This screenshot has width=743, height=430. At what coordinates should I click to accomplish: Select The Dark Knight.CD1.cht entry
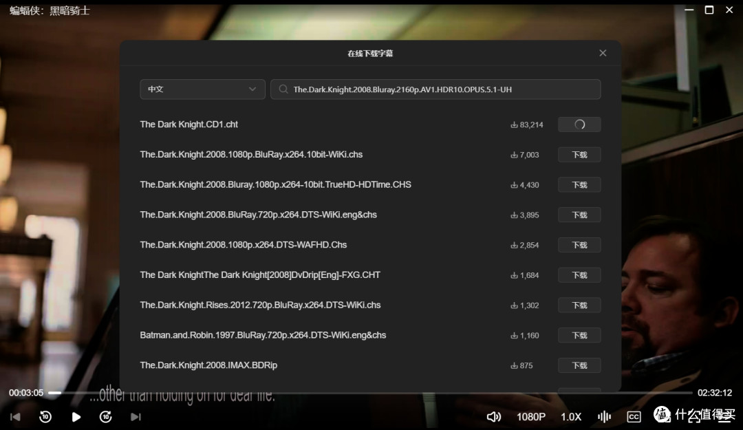pyautogui.click(x=189, y=125)
